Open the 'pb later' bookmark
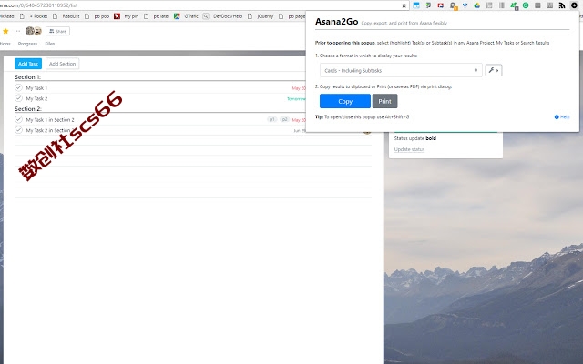Screen dimensions: 583x364 point(157,16)
